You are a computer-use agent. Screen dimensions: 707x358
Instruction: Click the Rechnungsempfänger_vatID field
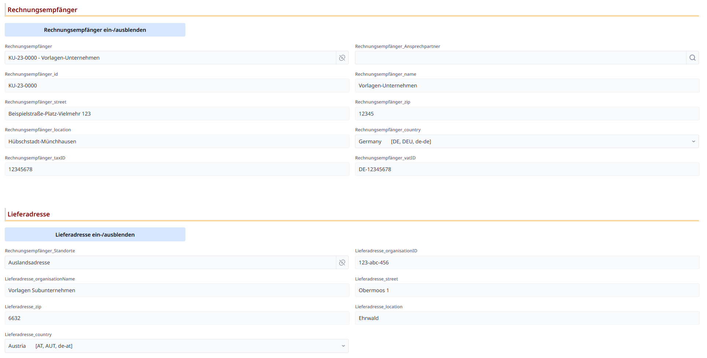(x=527, y=169)
